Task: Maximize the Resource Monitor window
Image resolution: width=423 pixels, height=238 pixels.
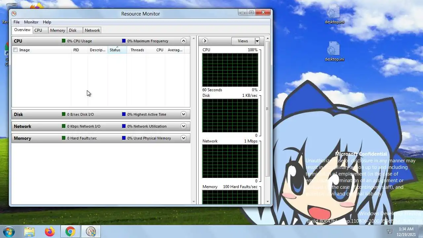Action: tap(251, 13)
